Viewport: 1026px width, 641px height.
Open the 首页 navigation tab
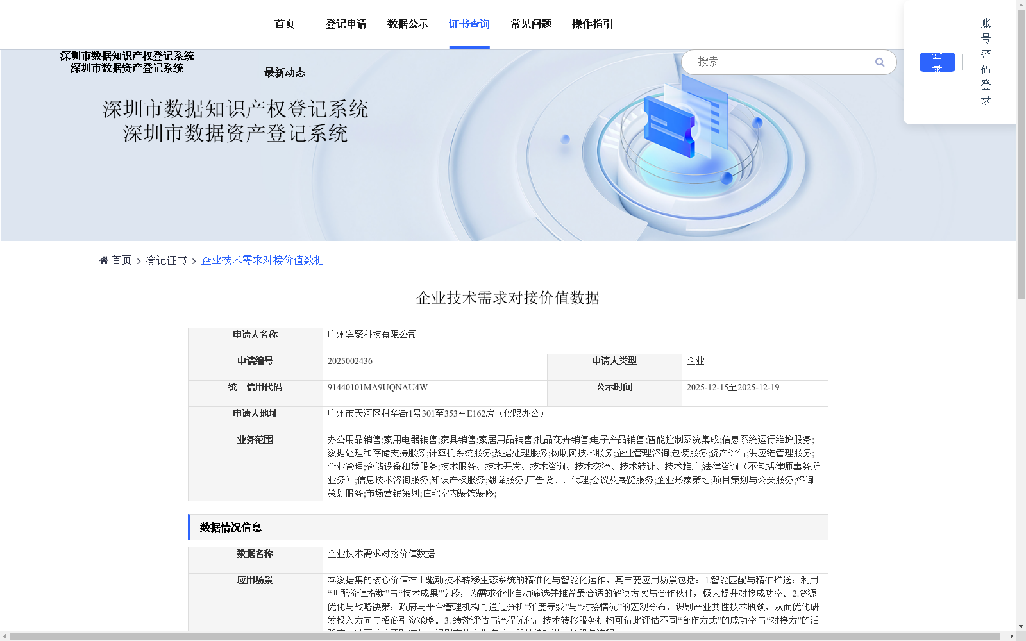click(285, 24)
